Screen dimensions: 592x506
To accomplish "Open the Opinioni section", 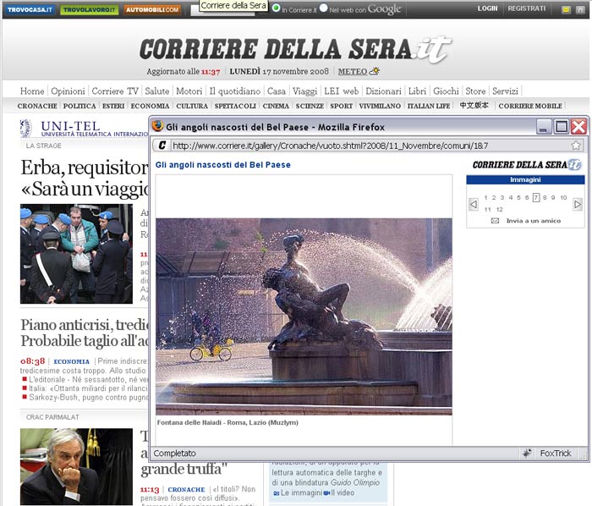I will click(68, 91).
